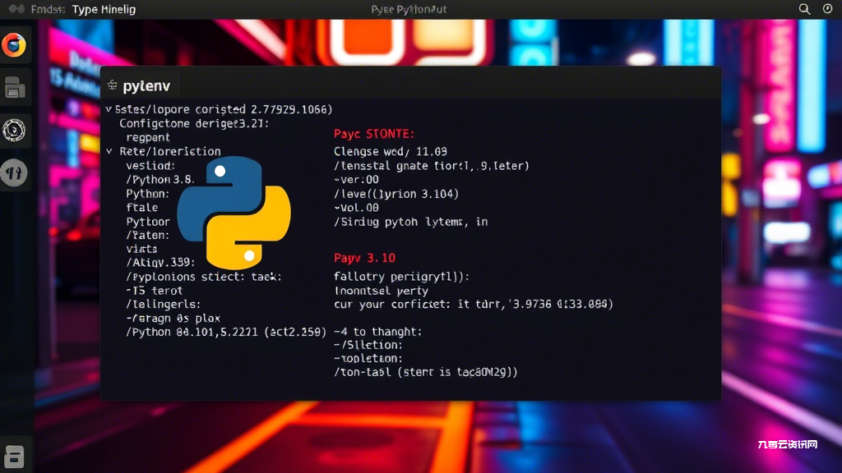
Task: Select the fallotry periigrytl]): line
Action: click(401, 277)
